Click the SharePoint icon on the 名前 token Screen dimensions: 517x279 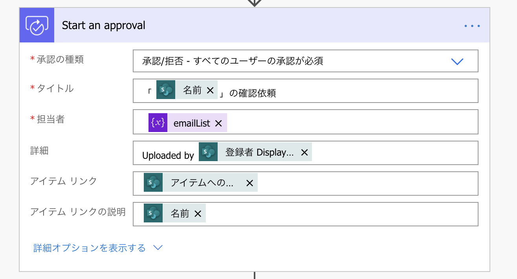[165, 90]
